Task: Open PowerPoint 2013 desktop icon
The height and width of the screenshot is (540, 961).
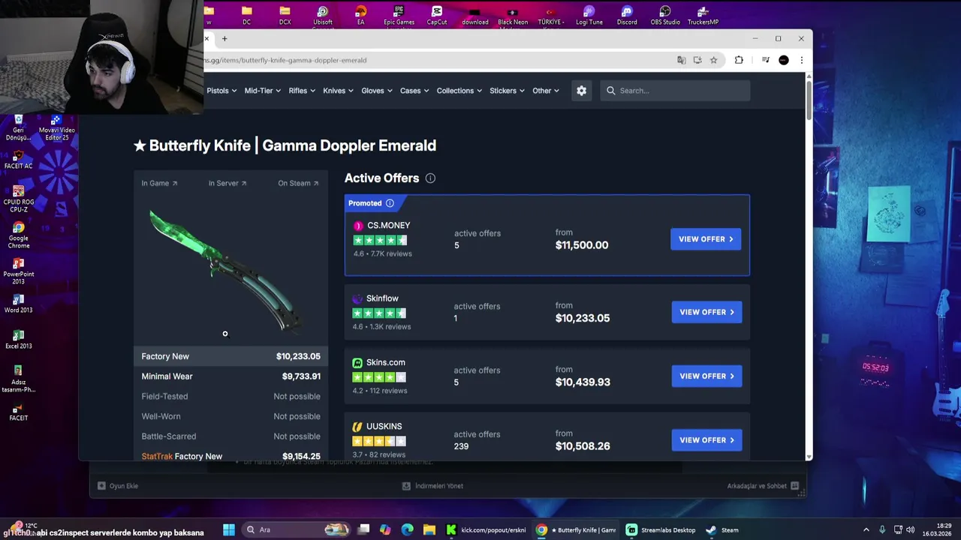Action: click(x=19, y=271)
